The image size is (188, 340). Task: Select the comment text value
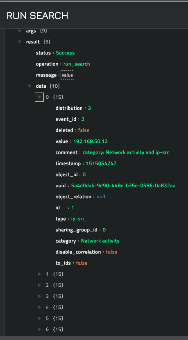click(126, 152)
